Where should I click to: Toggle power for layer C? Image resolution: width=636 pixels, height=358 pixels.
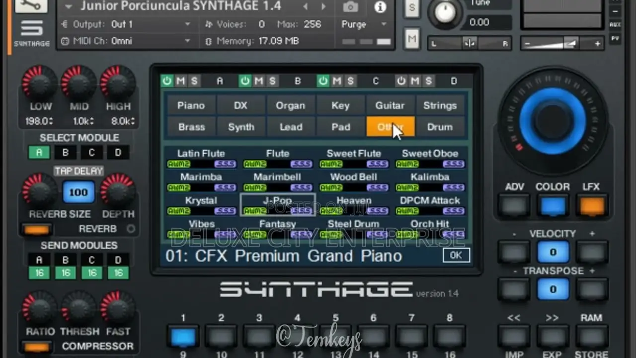tap(323, 81)
